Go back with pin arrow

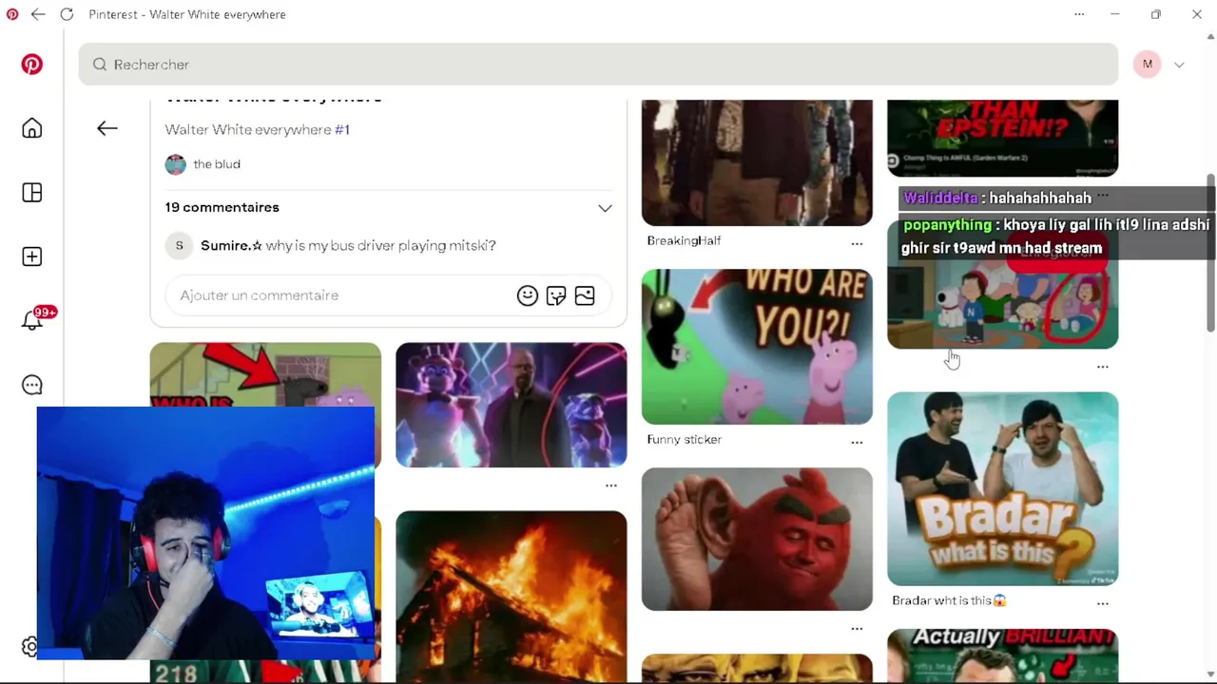[x=107, y=128]
